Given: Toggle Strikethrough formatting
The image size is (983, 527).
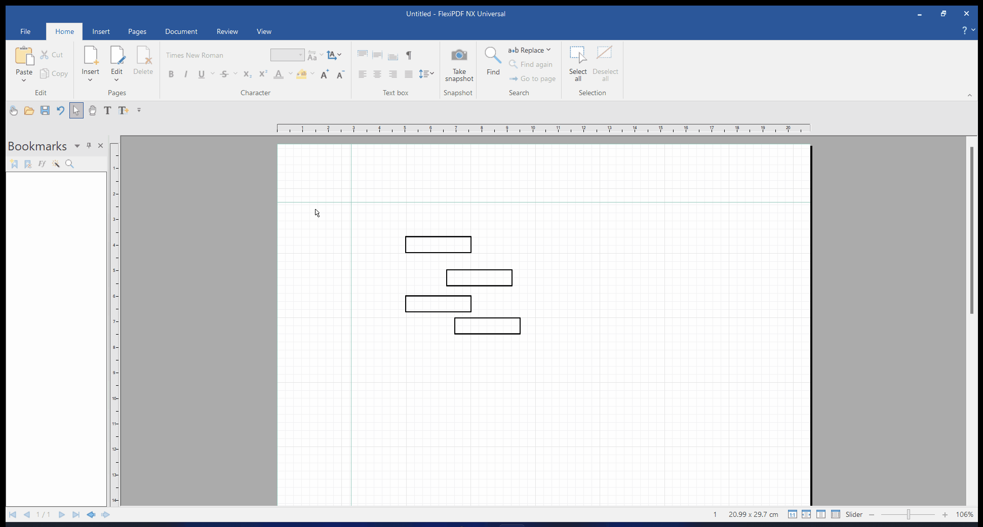Looking at the screenshot, I should [224, 74].
